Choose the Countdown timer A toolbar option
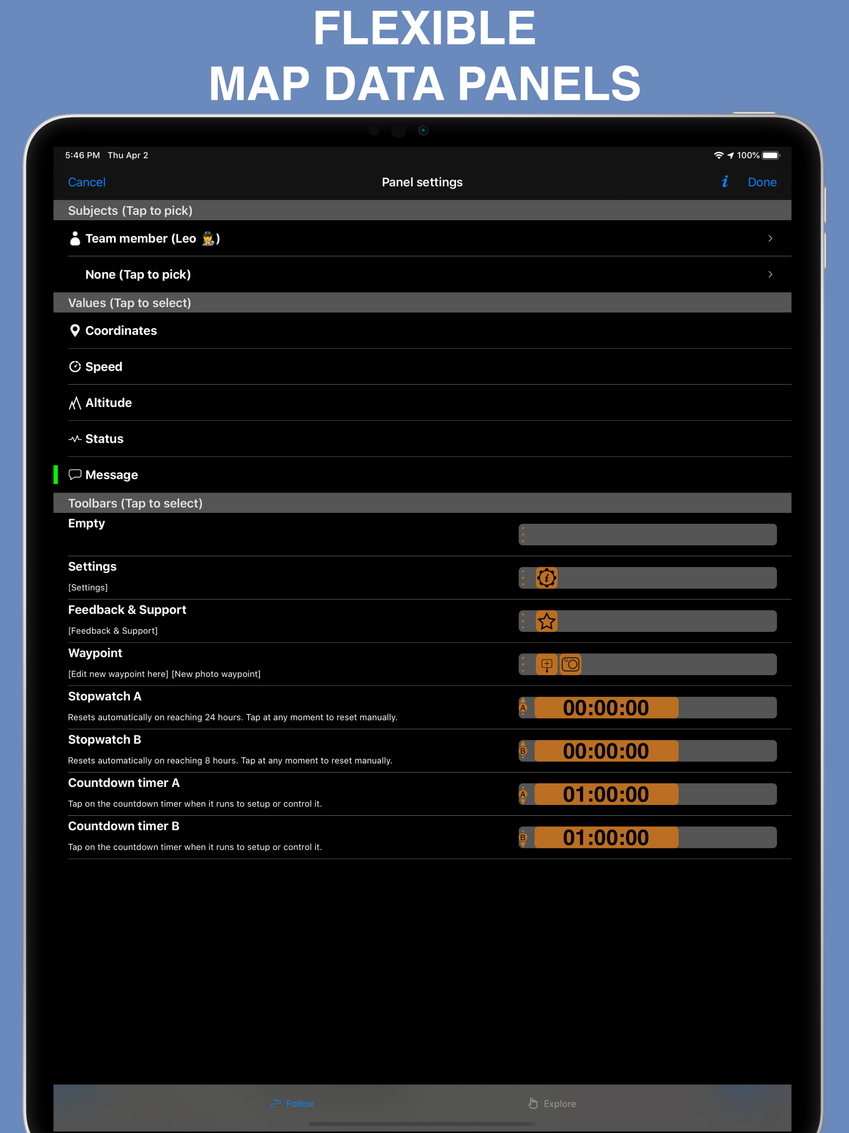Screen dimensions: 849x1133 click(x=422, y=795)
